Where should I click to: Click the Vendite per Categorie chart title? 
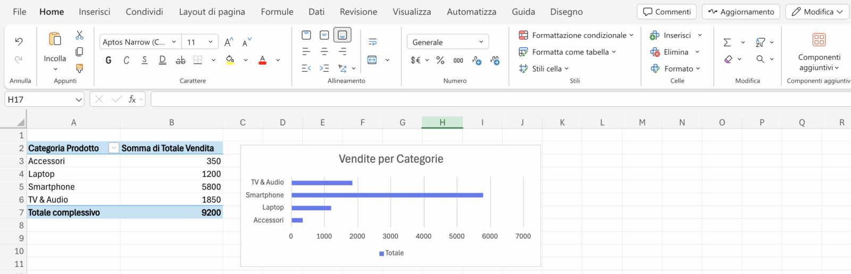click(x=391, y=159)
